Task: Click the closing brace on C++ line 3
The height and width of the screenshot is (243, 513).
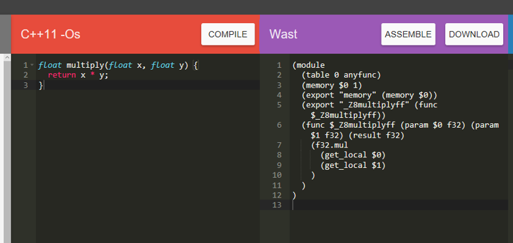Action: [x=41, y=85]
